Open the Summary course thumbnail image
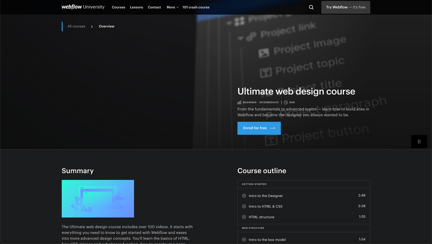Screen dimensions: 432x244 pos(98,199)
